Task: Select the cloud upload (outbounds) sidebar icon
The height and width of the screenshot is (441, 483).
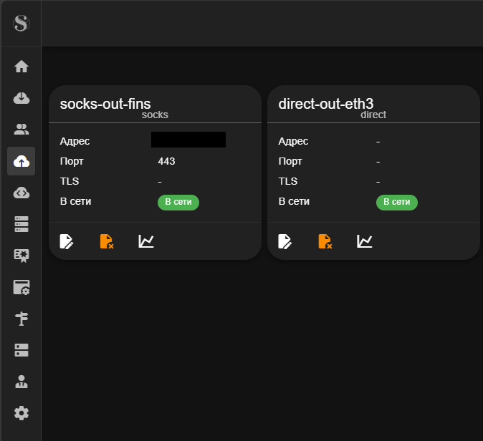Action: click(x=21, y=161)
